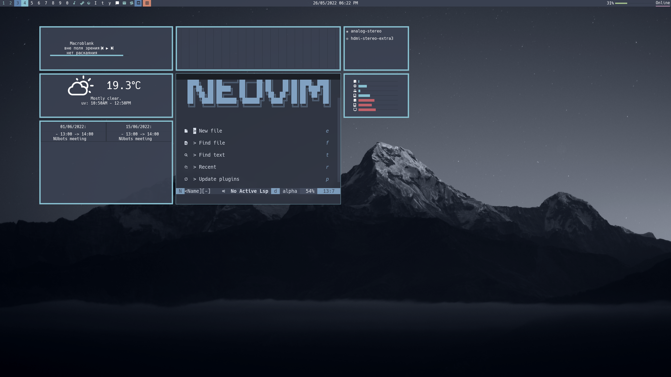Choose Update plugins in the Neovim dashboard
The height and width of the screenshot is (377, 671).
256,179
